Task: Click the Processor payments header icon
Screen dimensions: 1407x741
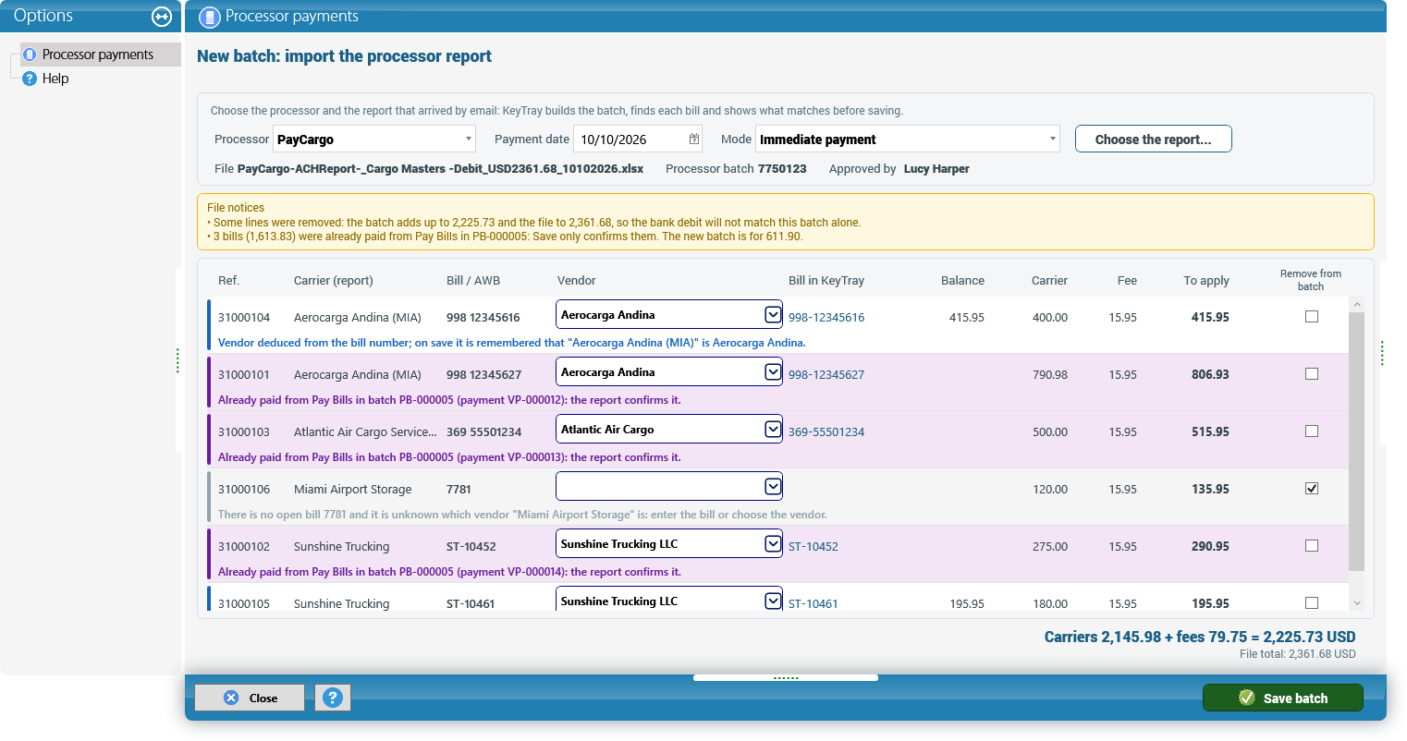Action: (210, 17)
